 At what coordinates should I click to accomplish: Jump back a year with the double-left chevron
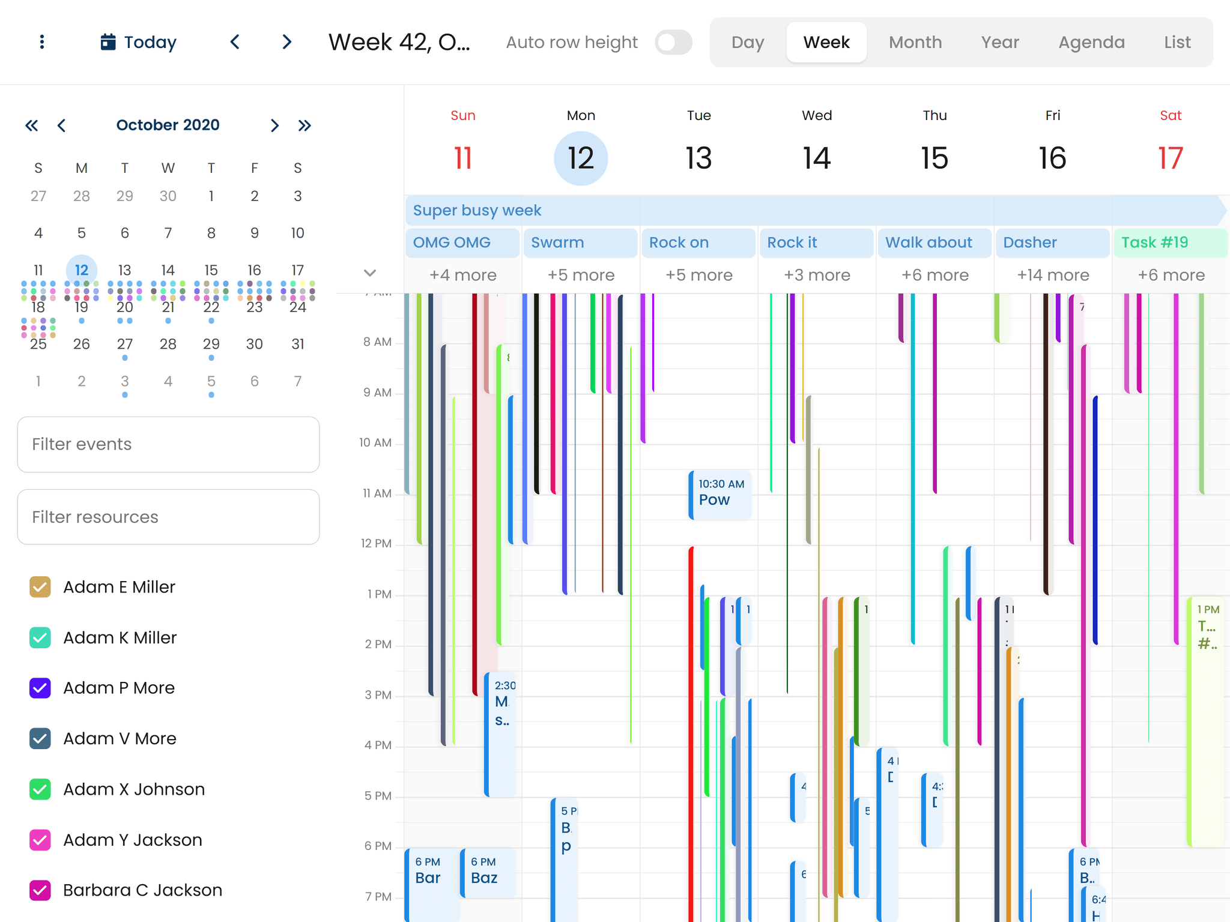click(32, 125)
